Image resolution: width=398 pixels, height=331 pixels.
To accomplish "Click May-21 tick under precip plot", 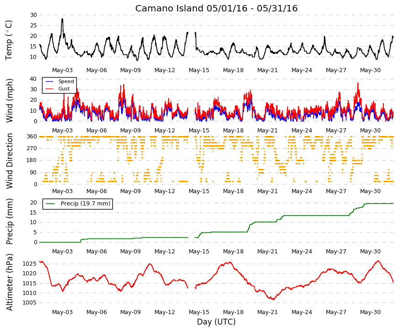I will click(267, 252).
